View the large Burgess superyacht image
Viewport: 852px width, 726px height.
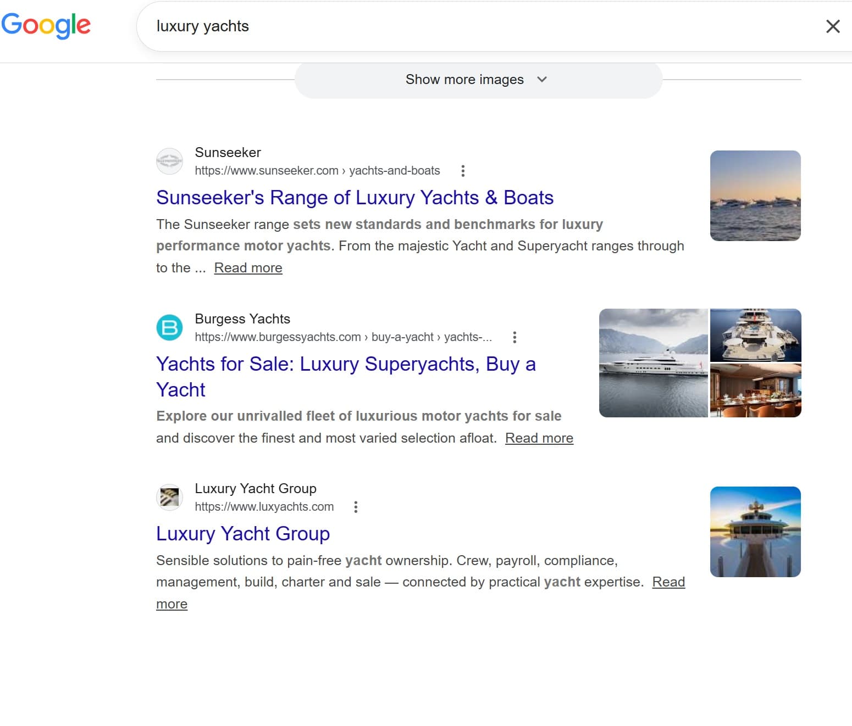[654, 363]
